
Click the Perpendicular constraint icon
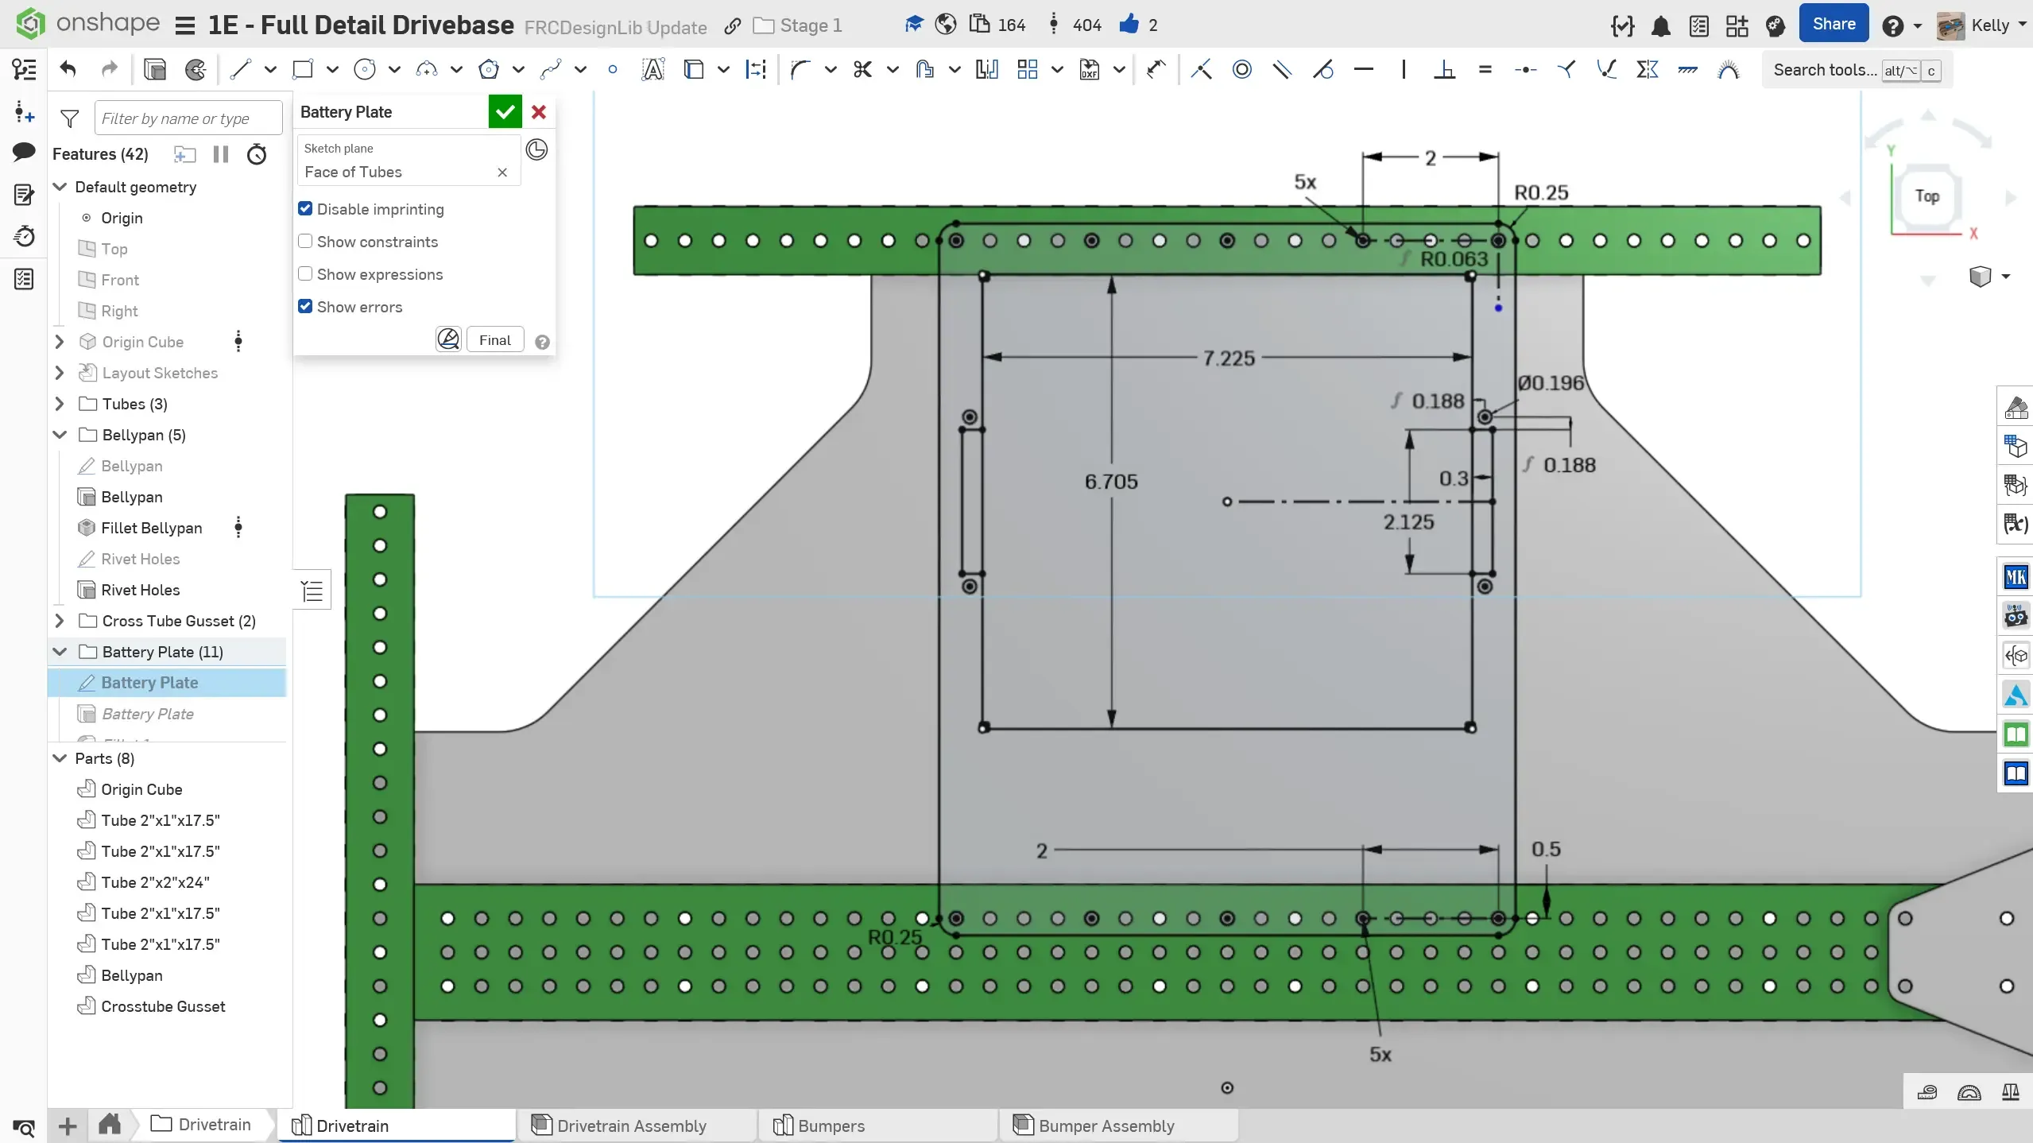tap(1444, 70)
